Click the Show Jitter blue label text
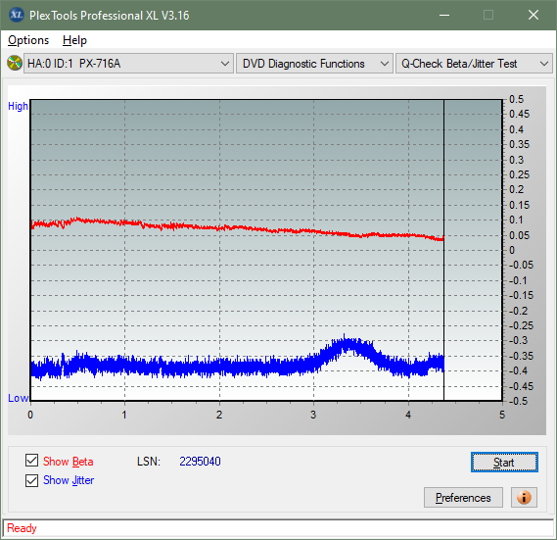Image resolution: width=557 pixels, height=540 pixels. click(69, 480)
